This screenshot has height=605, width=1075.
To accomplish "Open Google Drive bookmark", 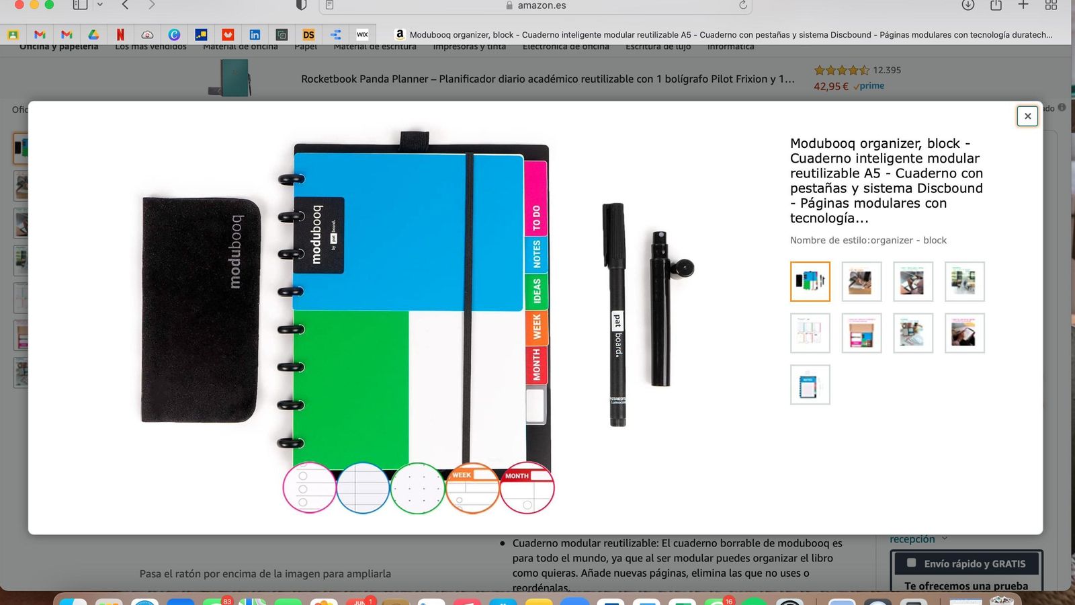I will (x=93, y=34).
